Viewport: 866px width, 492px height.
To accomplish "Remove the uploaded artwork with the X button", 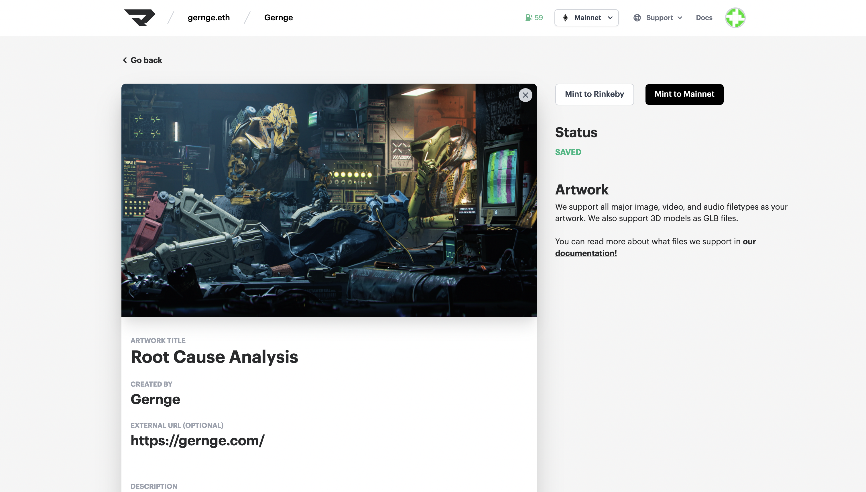I will click(x=525, y=95).
